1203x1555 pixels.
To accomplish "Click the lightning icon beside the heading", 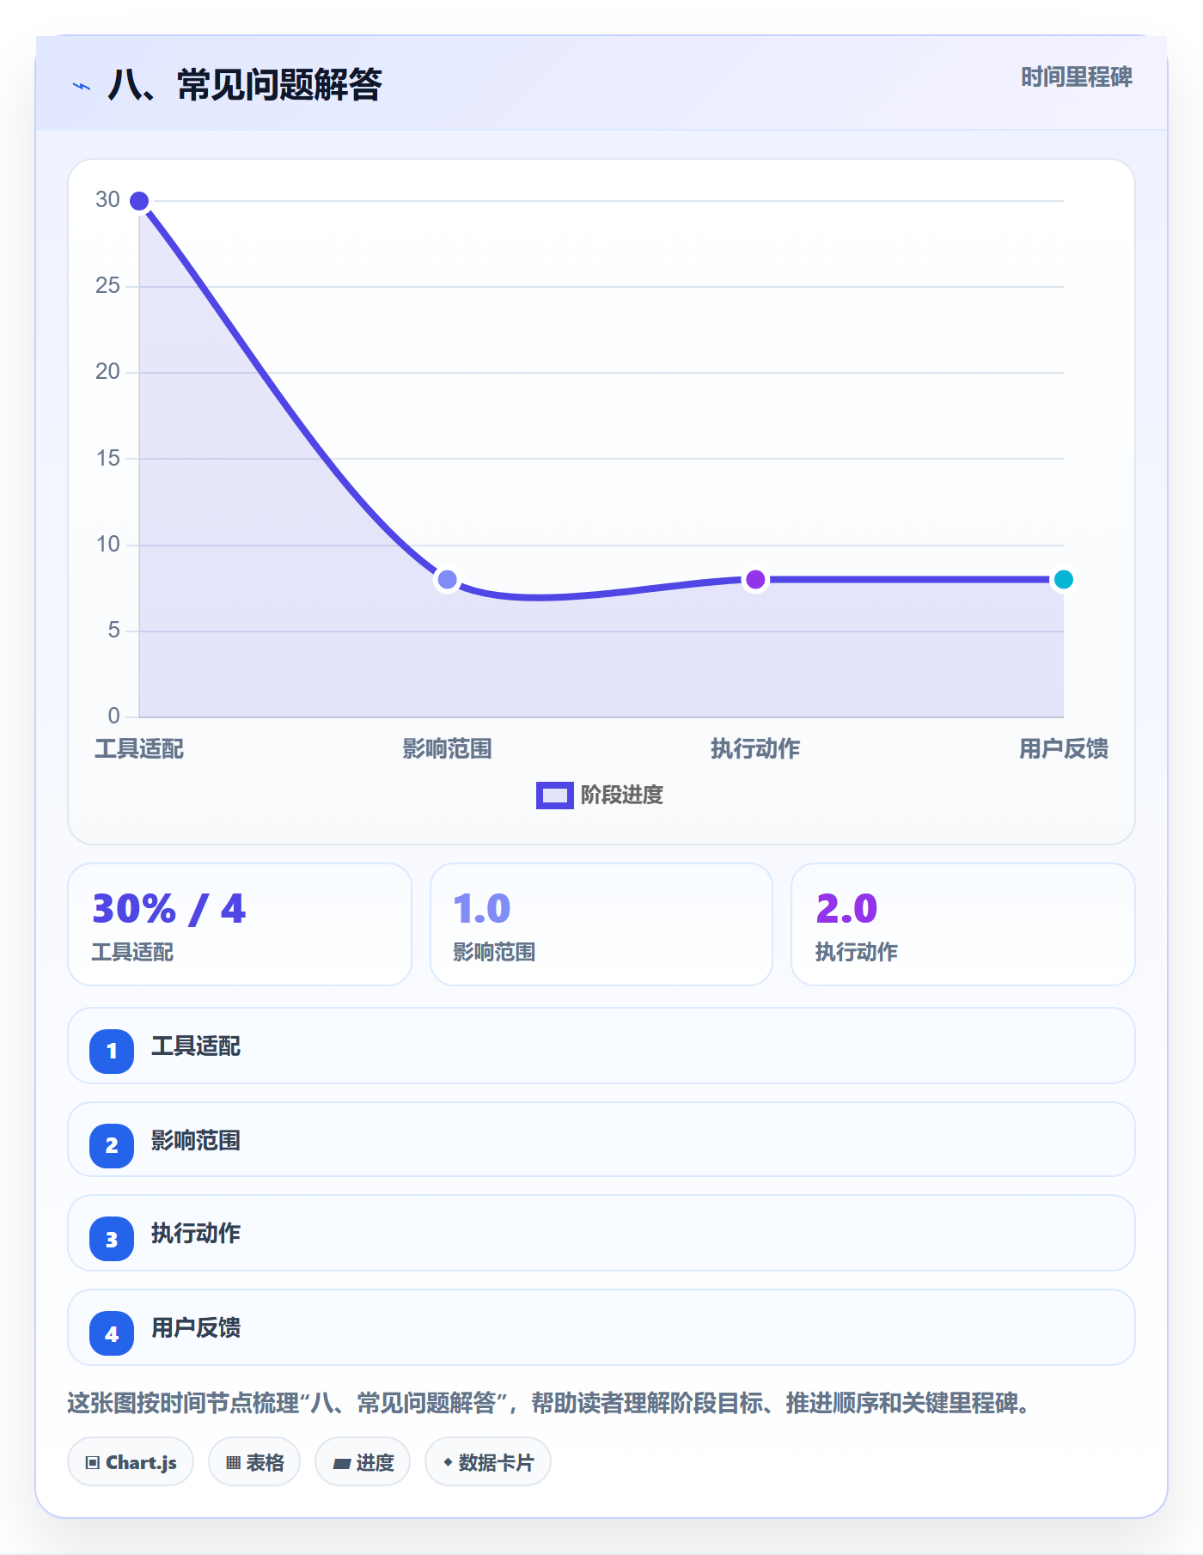I will point(82,86).
